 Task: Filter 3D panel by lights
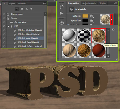[31, 9]
